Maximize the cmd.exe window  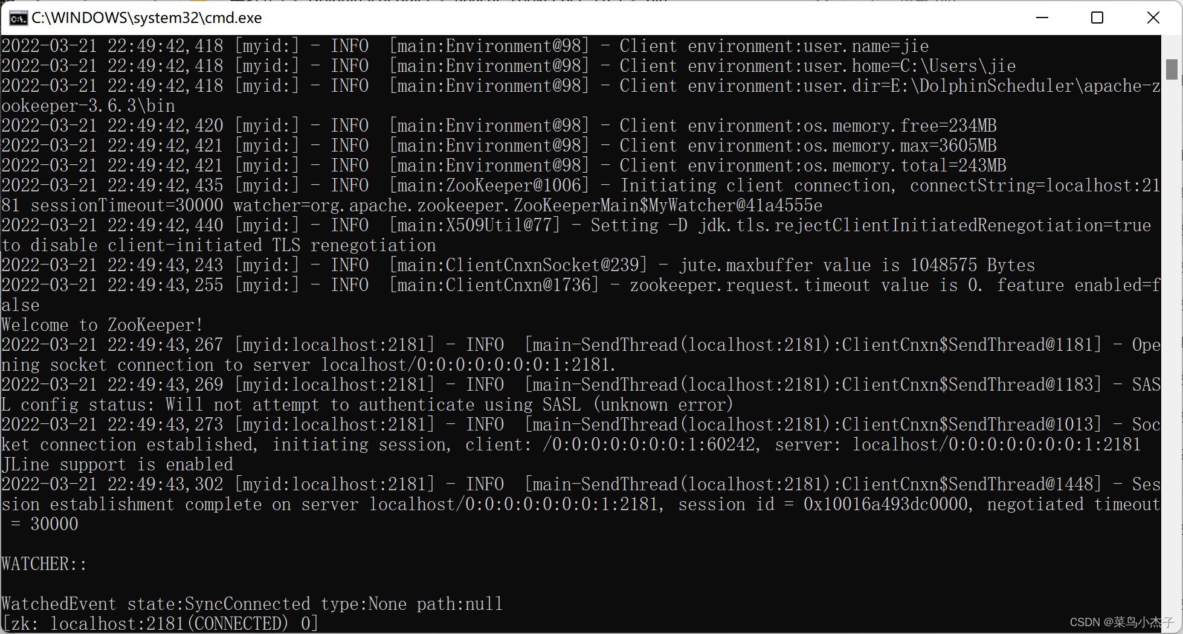coord(1097,18)
